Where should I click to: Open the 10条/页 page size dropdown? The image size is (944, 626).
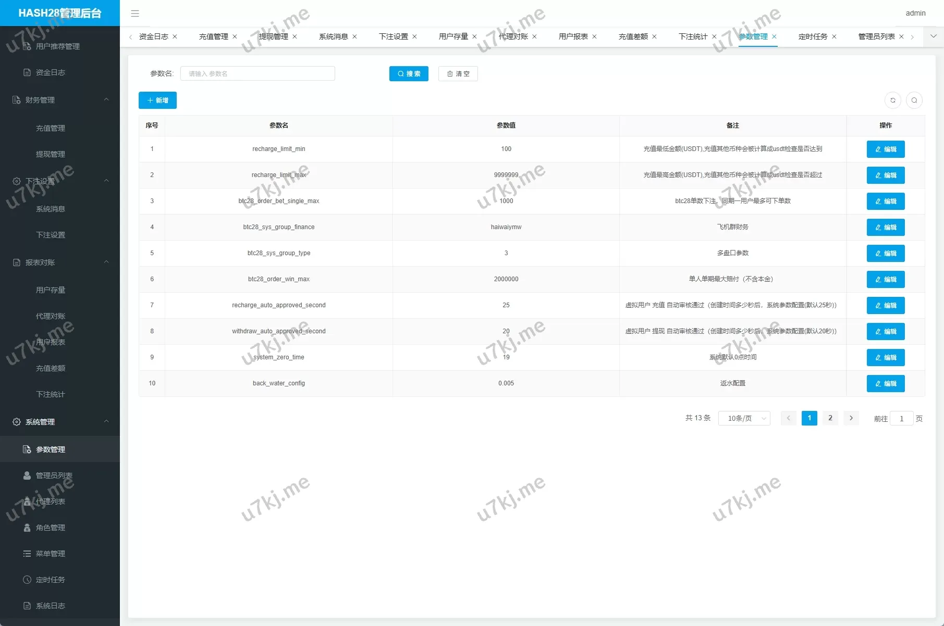tap(744, 418)
